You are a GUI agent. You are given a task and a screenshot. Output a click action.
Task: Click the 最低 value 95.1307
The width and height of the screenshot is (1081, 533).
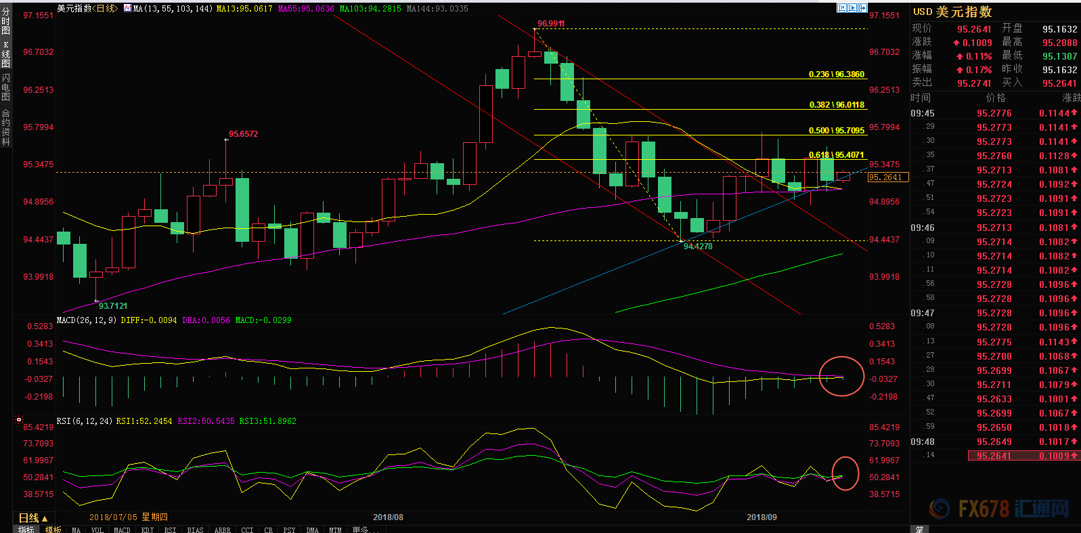tap(1060, 56)
